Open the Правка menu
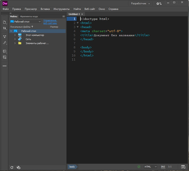Viewport: 189px width, 171px height. tap(17, 9)
